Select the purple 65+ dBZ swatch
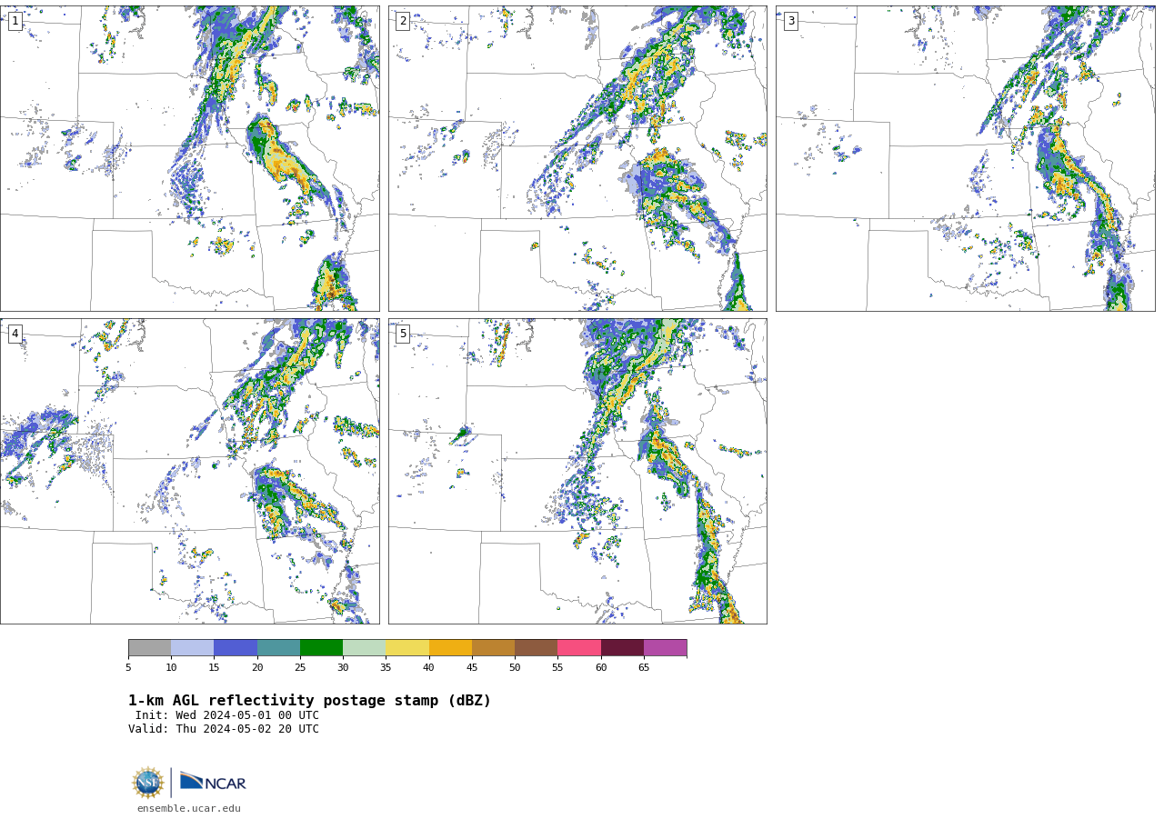Screen dimensions: 1164x819 click(x=665, y=647)
